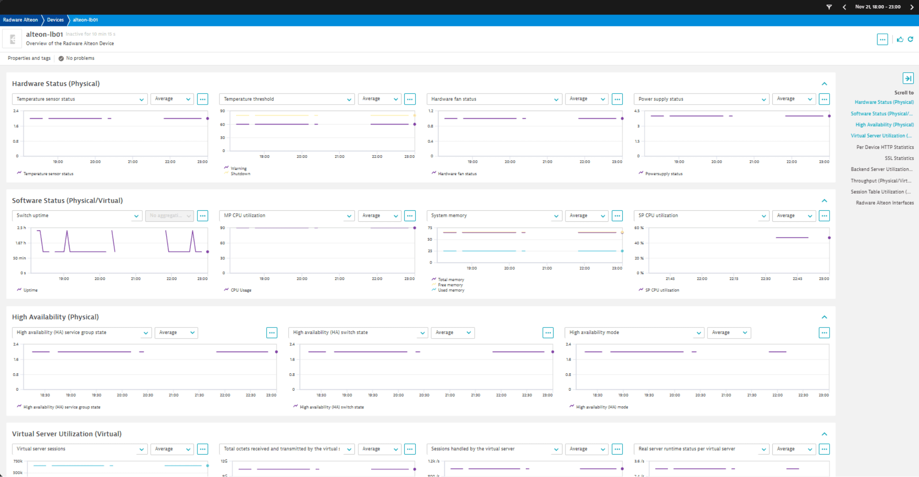The height and width of the screenshot is (477, 919).
Task: Click the Radware Alteon breadcrumb item
Action: (20, 20)
